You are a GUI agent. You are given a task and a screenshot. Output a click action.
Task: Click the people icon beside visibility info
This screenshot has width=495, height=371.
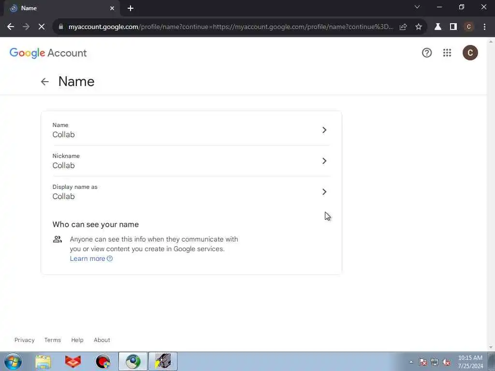(x=57, y=239)
